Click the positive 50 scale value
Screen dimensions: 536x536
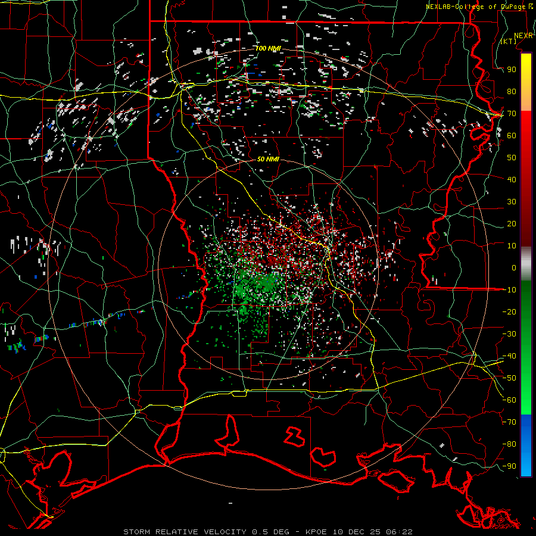(512, 158)
